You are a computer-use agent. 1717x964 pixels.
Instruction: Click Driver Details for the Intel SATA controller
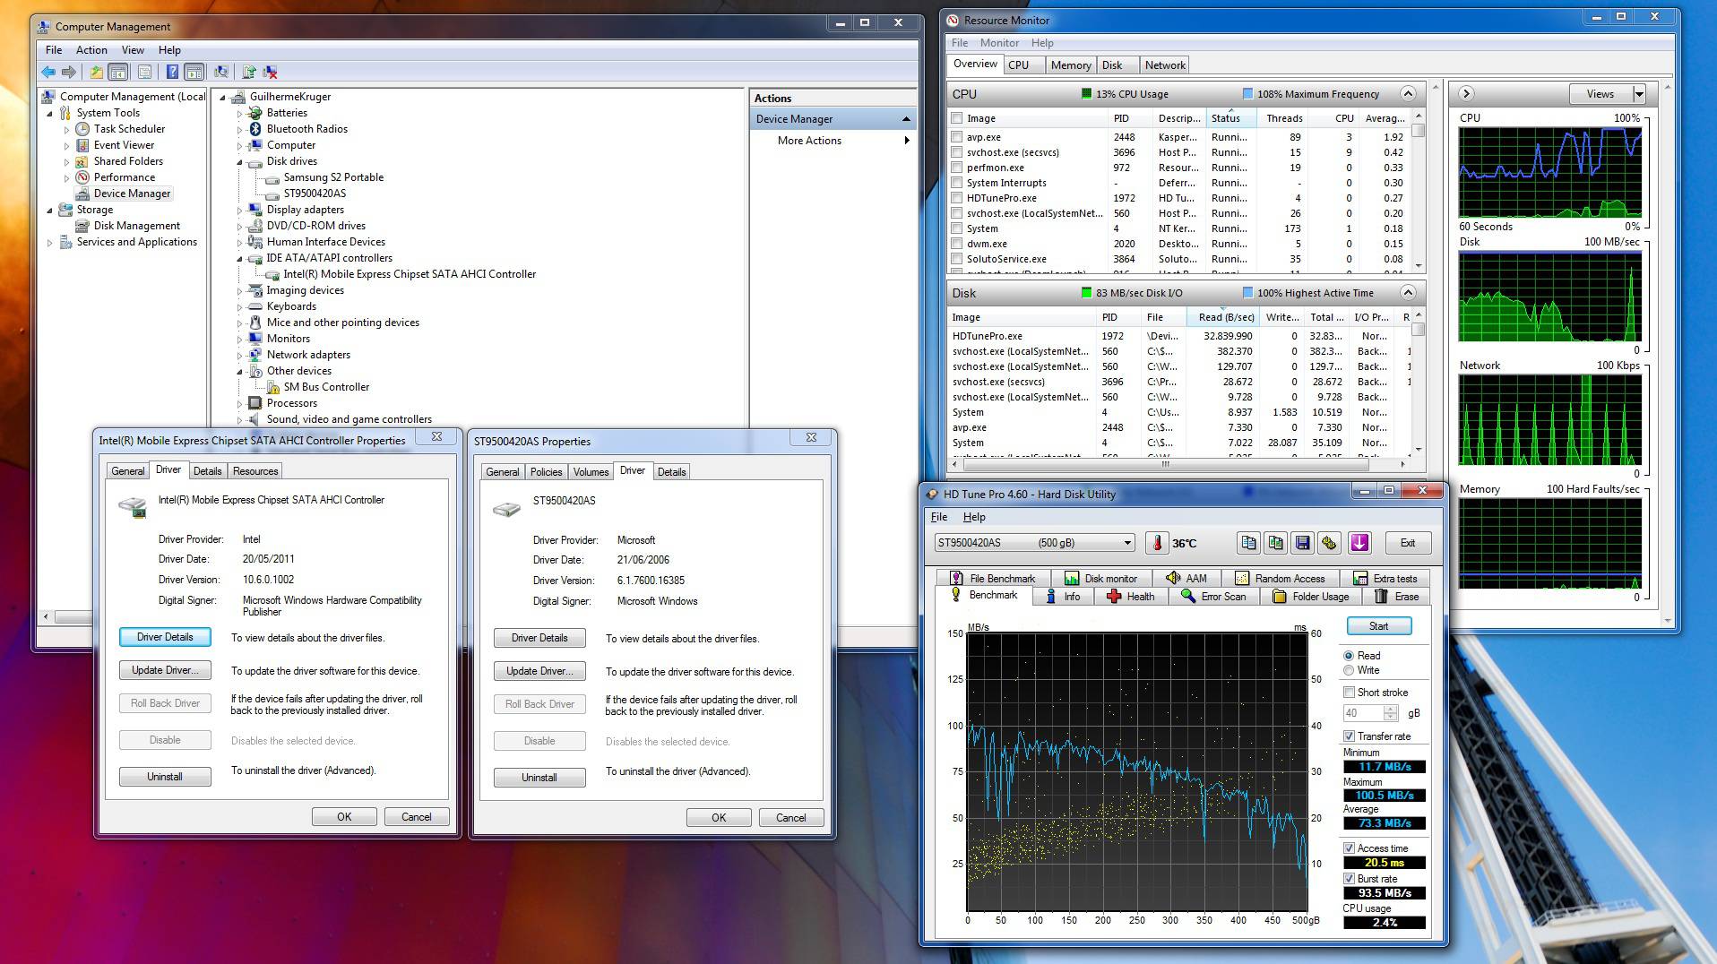(x=165, y=637)
